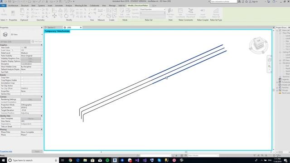Click the Rendering Settings Edit button
The height and width of the screenshot is (163, 290).
(x=31, y=100)
